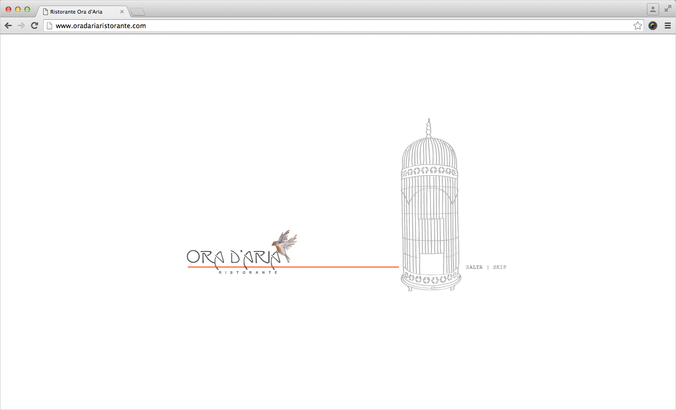The image size is (676, 410).
Task: Open the colorful circular extension icon
Action: point(653,26)
